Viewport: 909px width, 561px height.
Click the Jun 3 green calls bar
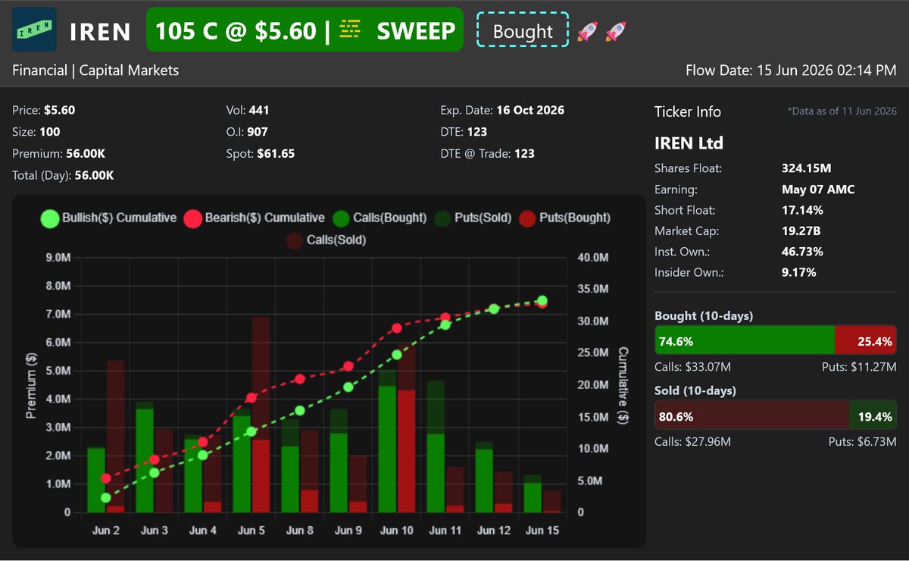tap(145, 460)
